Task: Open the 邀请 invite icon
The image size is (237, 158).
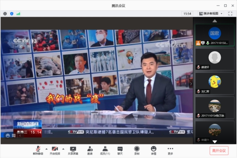Action: (90, 151)
